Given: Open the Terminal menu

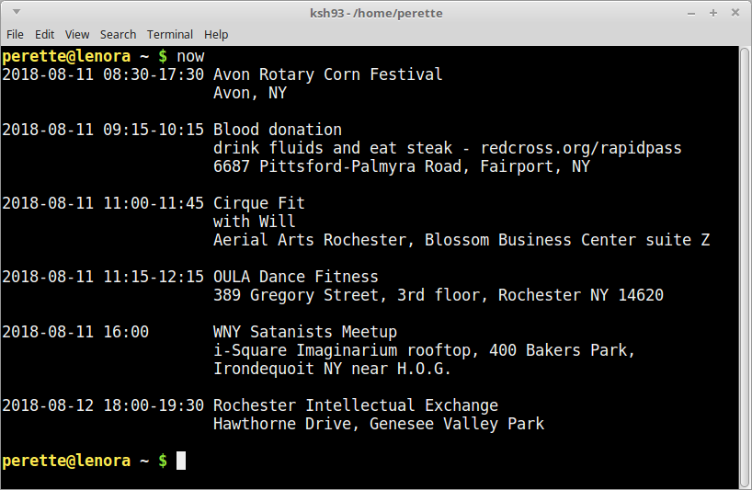Looking at the screenshot, I should point(170,35).
